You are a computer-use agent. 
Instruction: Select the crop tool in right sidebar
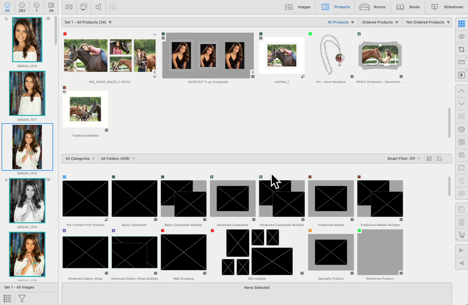pos(461,49)
